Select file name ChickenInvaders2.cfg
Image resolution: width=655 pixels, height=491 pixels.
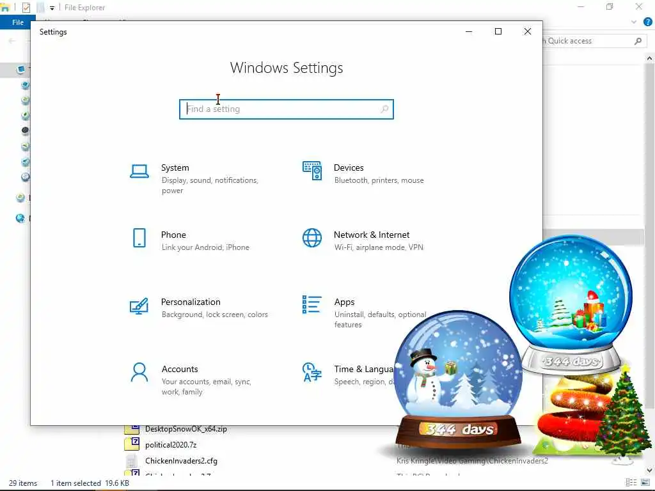(x=181, y=461)
